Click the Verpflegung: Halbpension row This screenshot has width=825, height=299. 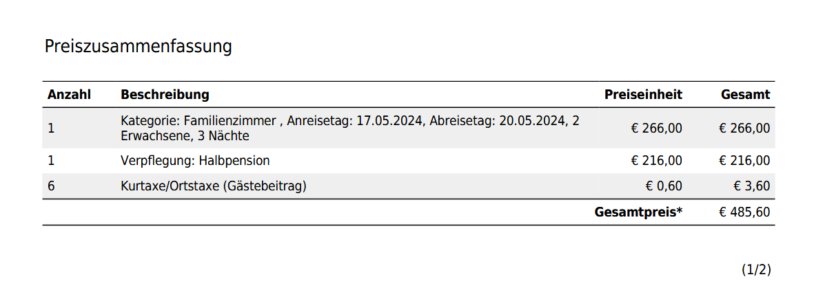tap(408, 161)
